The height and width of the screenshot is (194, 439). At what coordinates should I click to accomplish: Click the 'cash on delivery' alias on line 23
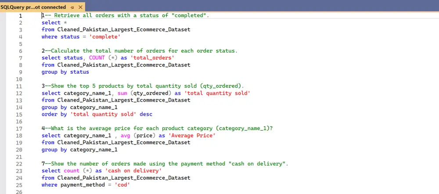[133, 170]
